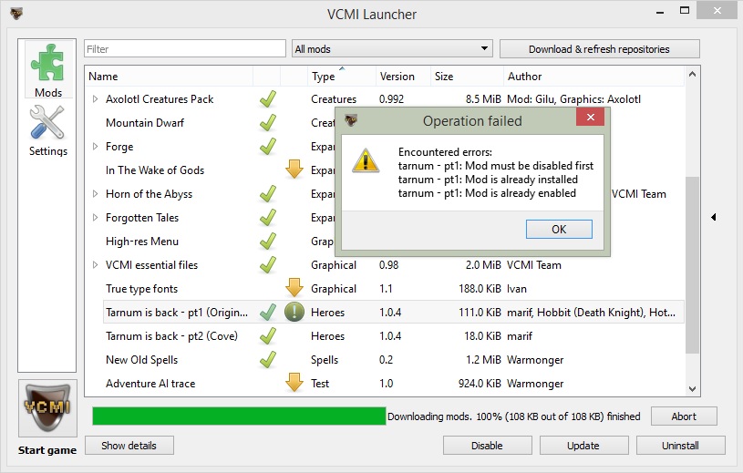Expand Horn of the Abyss submods
Viewport: 743px width, 473px height.
click(96, 194)
